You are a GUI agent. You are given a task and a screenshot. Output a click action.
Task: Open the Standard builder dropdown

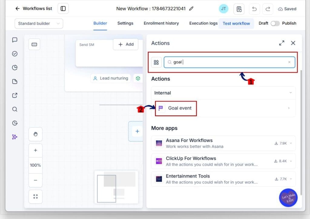point(39,24)
